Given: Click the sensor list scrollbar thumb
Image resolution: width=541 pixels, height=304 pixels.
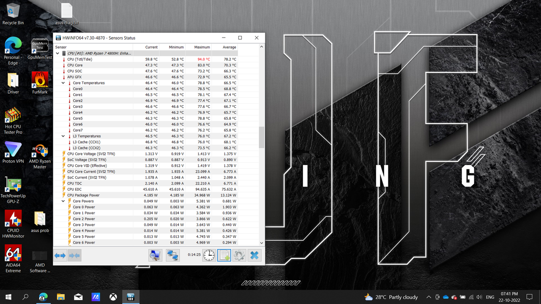Looking at the screenshot, I should coord(262,137).
